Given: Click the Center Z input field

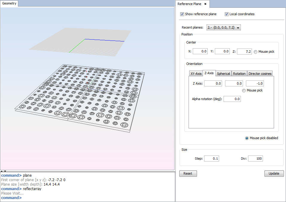Looking at the screenshot, I should (x=244, y=52).
